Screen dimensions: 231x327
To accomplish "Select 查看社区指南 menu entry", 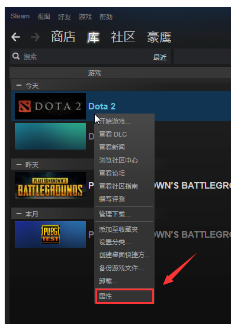I will pyautogui.click(x=124, y=186).
